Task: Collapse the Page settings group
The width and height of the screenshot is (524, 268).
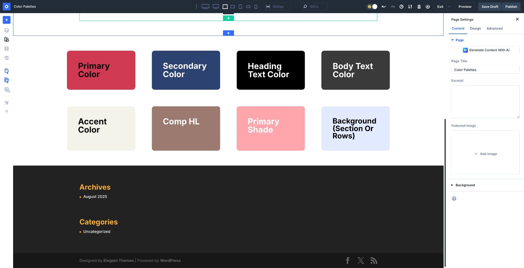Action: (x=459, y=40)
